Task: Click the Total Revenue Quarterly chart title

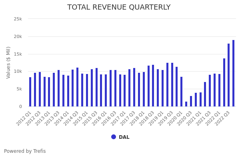Action: pos(119,7)
